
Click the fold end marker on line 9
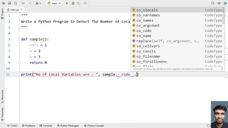20,63
